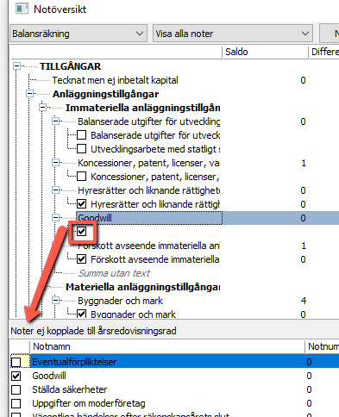
Task: Click saldo value 4 for Byggnader och mark
Action: [x=304, y=301]
